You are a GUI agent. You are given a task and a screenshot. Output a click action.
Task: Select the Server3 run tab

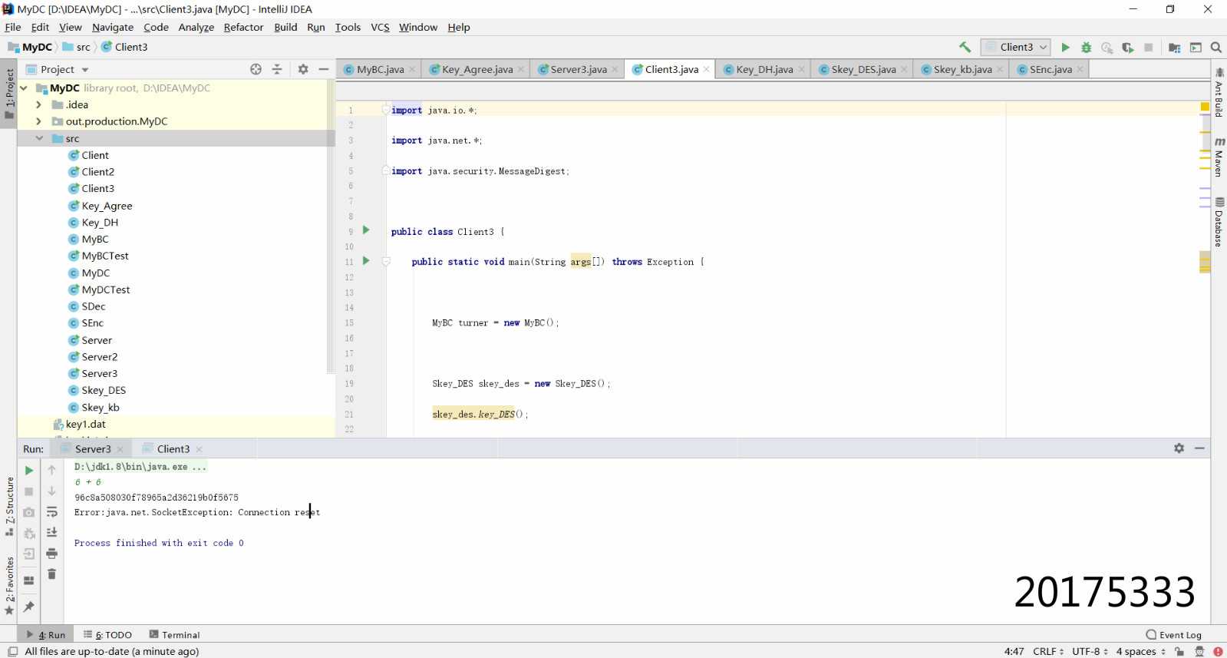tap(92, 449)
